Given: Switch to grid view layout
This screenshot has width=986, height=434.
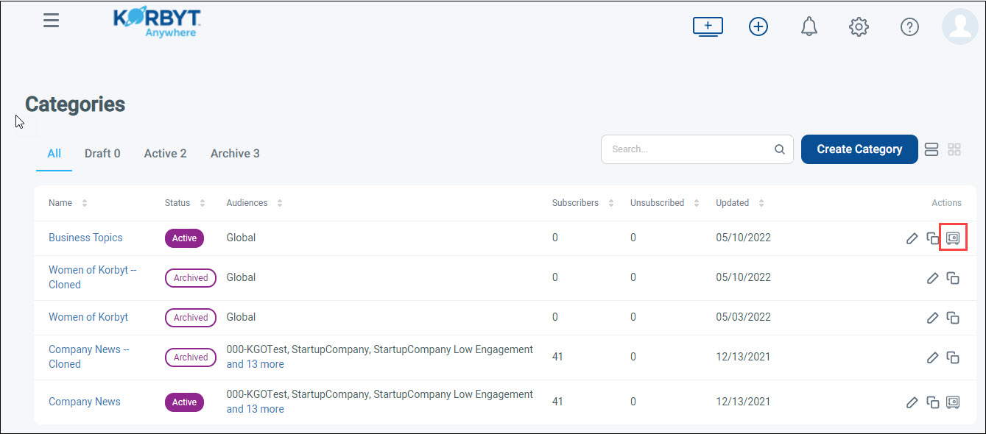Looking at the screenshot, I should [954, 149].
